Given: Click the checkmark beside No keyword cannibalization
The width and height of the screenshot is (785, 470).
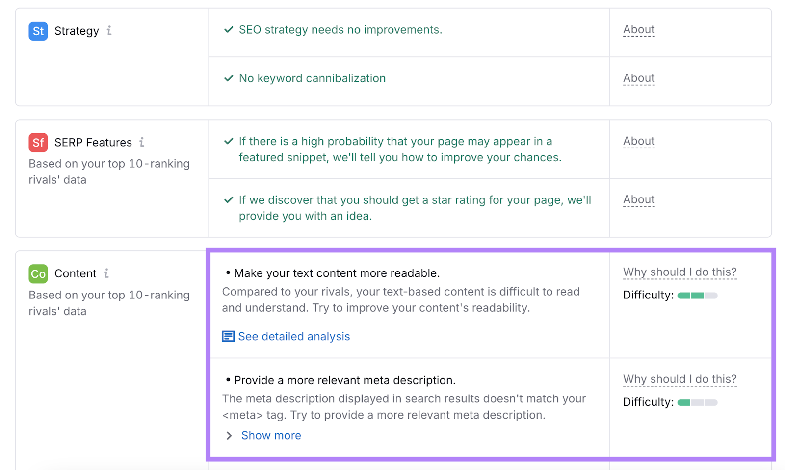Looking at the screenshot, I should (x=228, y=78).
